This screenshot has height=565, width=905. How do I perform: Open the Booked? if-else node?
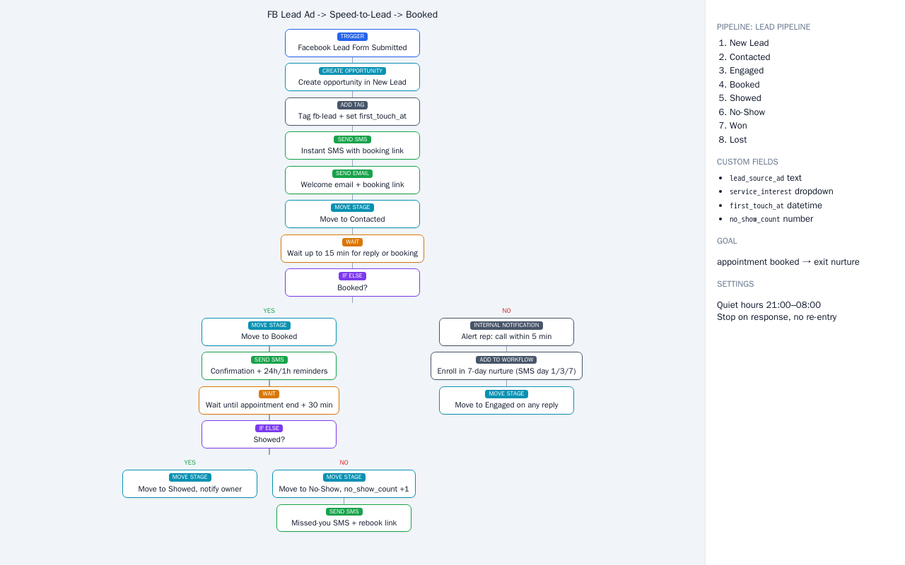352,282
